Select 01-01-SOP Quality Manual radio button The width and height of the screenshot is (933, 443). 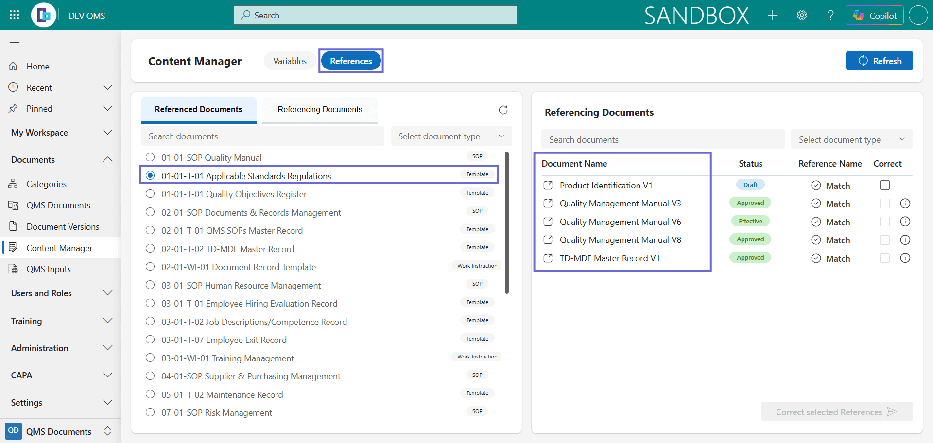point(150,157)
